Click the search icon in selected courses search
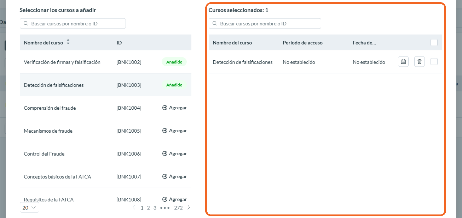Viewport: 462px width, 218px height. tap(215, 24)
